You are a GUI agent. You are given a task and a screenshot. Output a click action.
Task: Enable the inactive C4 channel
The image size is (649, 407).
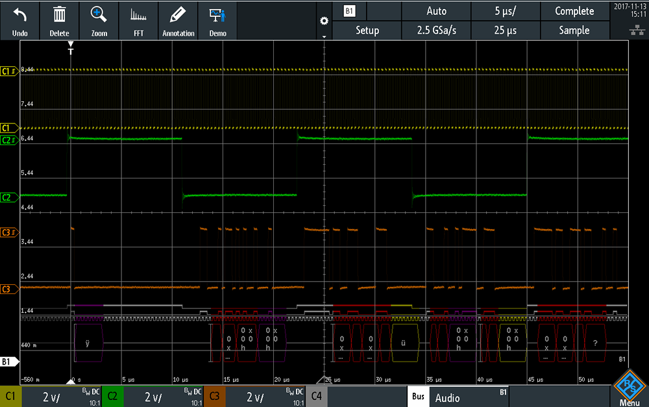tap(316, 396)
